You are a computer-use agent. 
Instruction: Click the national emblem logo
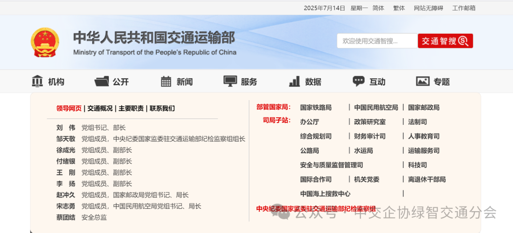[45, 43]
